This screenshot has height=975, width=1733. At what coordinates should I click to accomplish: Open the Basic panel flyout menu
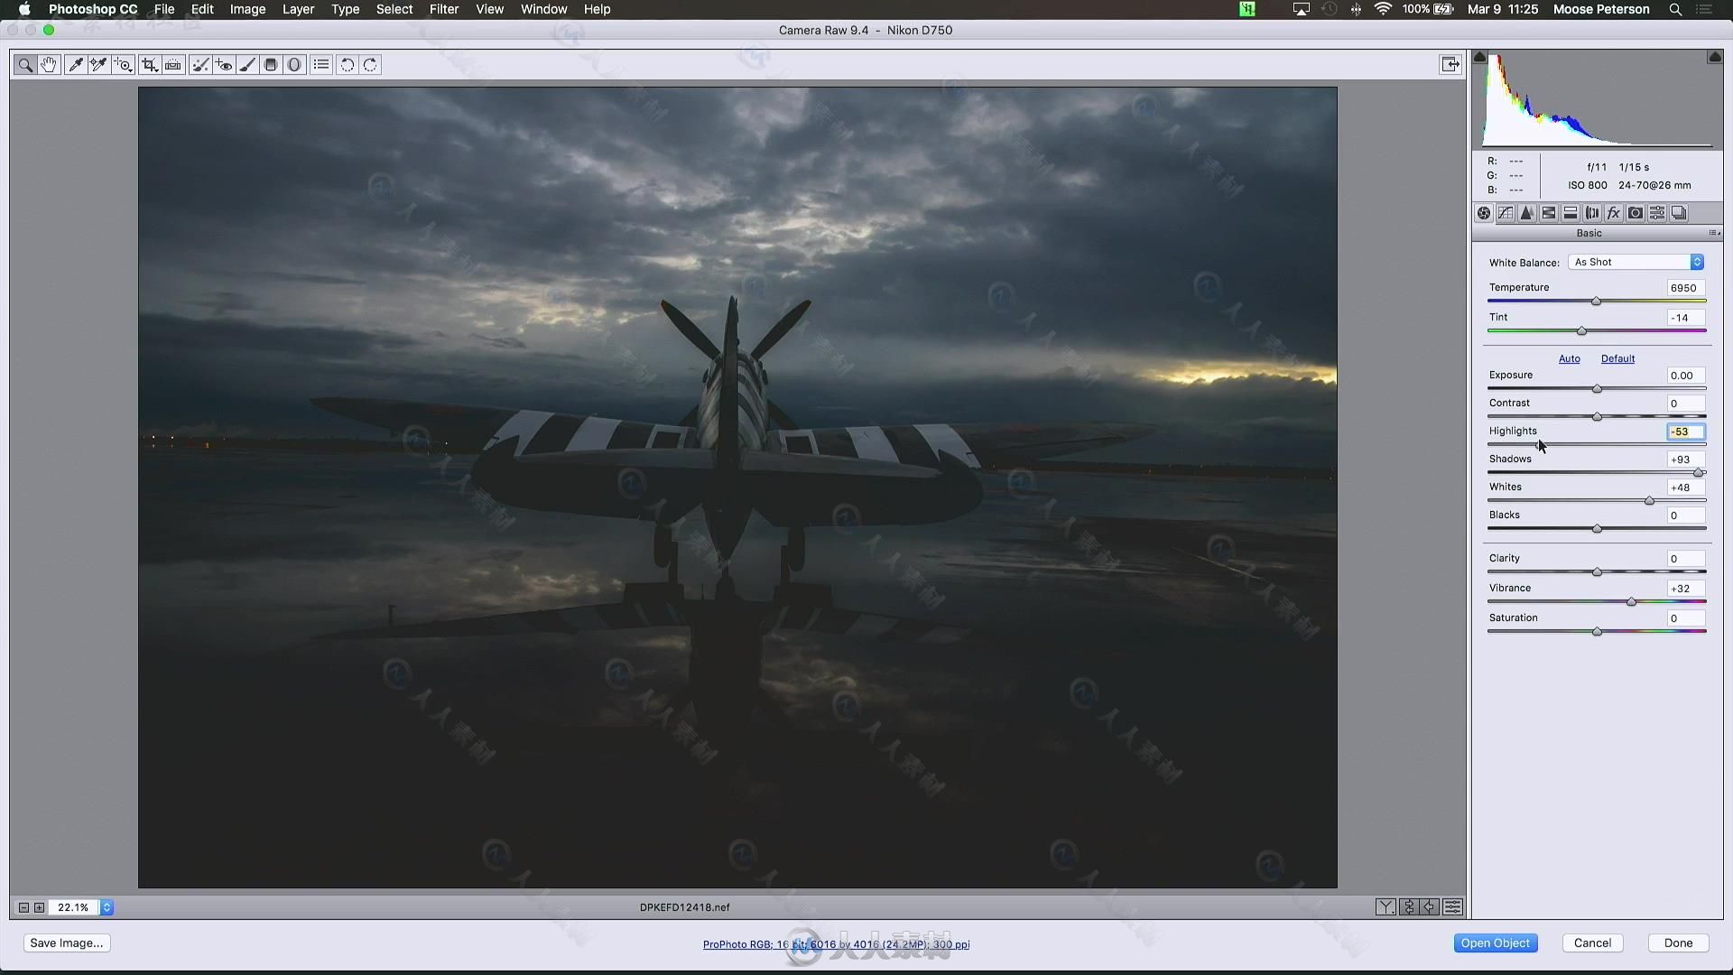(x=1713, y=233)
